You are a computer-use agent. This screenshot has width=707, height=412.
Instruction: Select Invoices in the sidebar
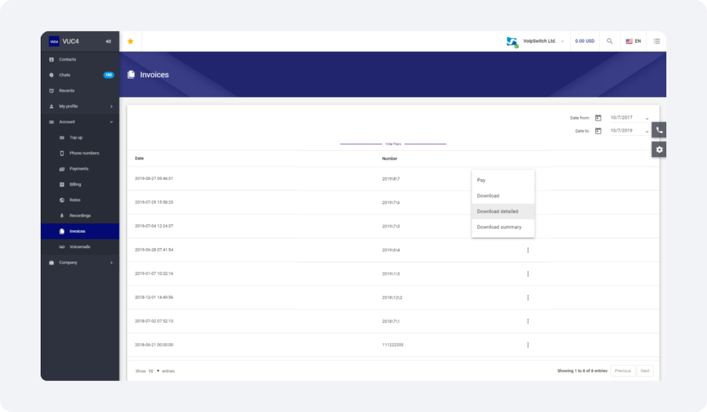(80, 231)
